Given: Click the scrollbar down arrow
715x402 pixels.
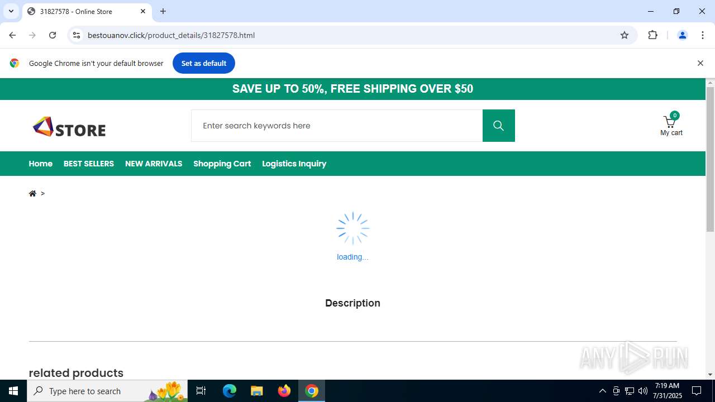Looking at the screenshot, I should click(x=710, y=375).
